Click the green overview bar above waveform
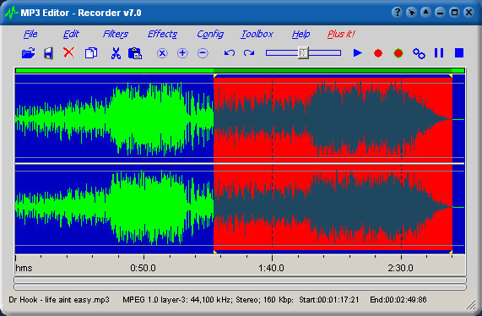482x316 pixels. coord(240,71)
